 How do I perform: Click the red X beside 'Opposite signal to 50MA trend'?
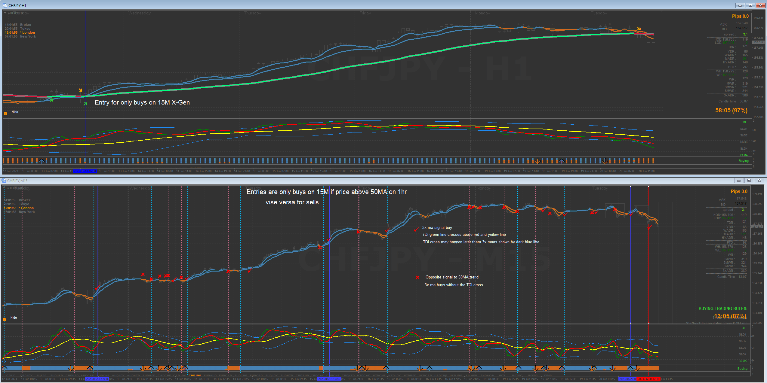417,277
